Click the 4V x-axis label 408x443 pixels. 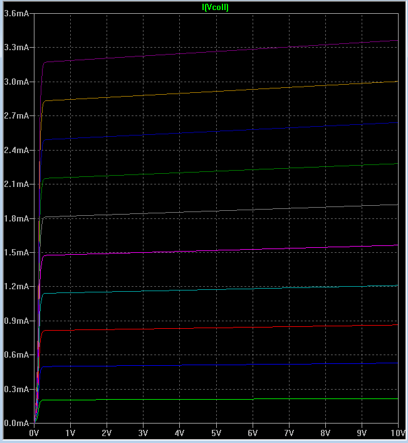click(179, 433)
